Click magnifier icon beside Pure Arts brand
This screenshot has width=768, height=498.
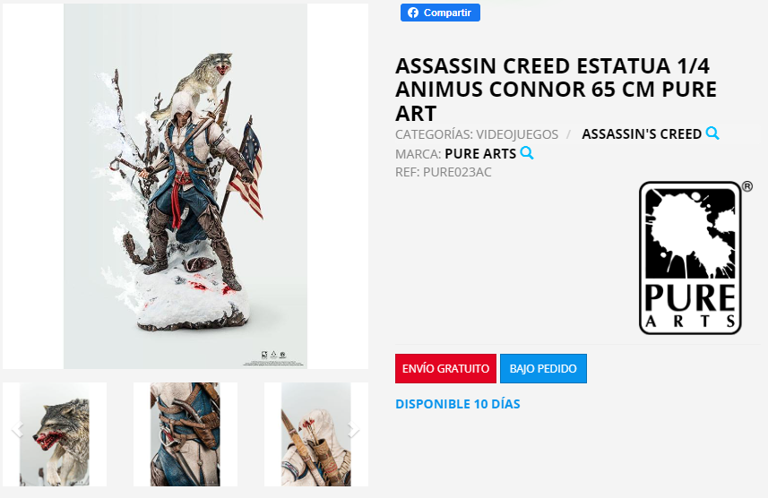point(527,153)
